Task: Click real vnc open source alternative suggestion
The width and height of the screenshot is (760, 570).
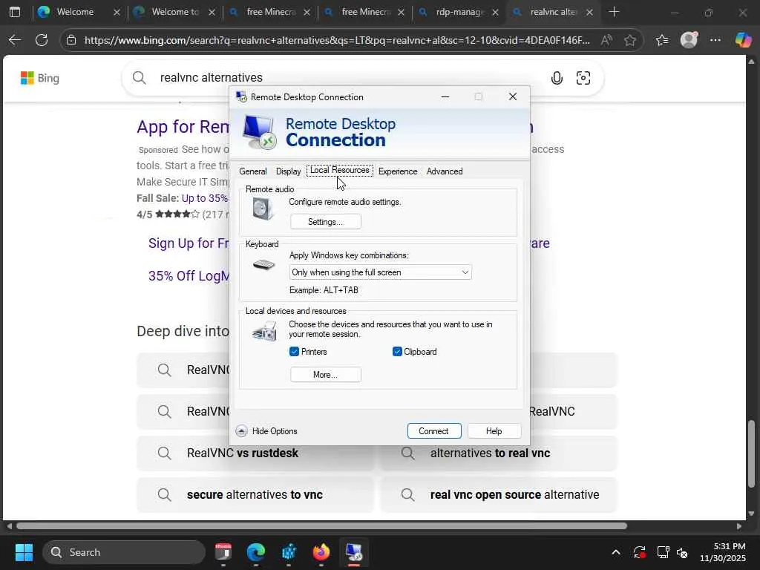Action: point(499,495)
